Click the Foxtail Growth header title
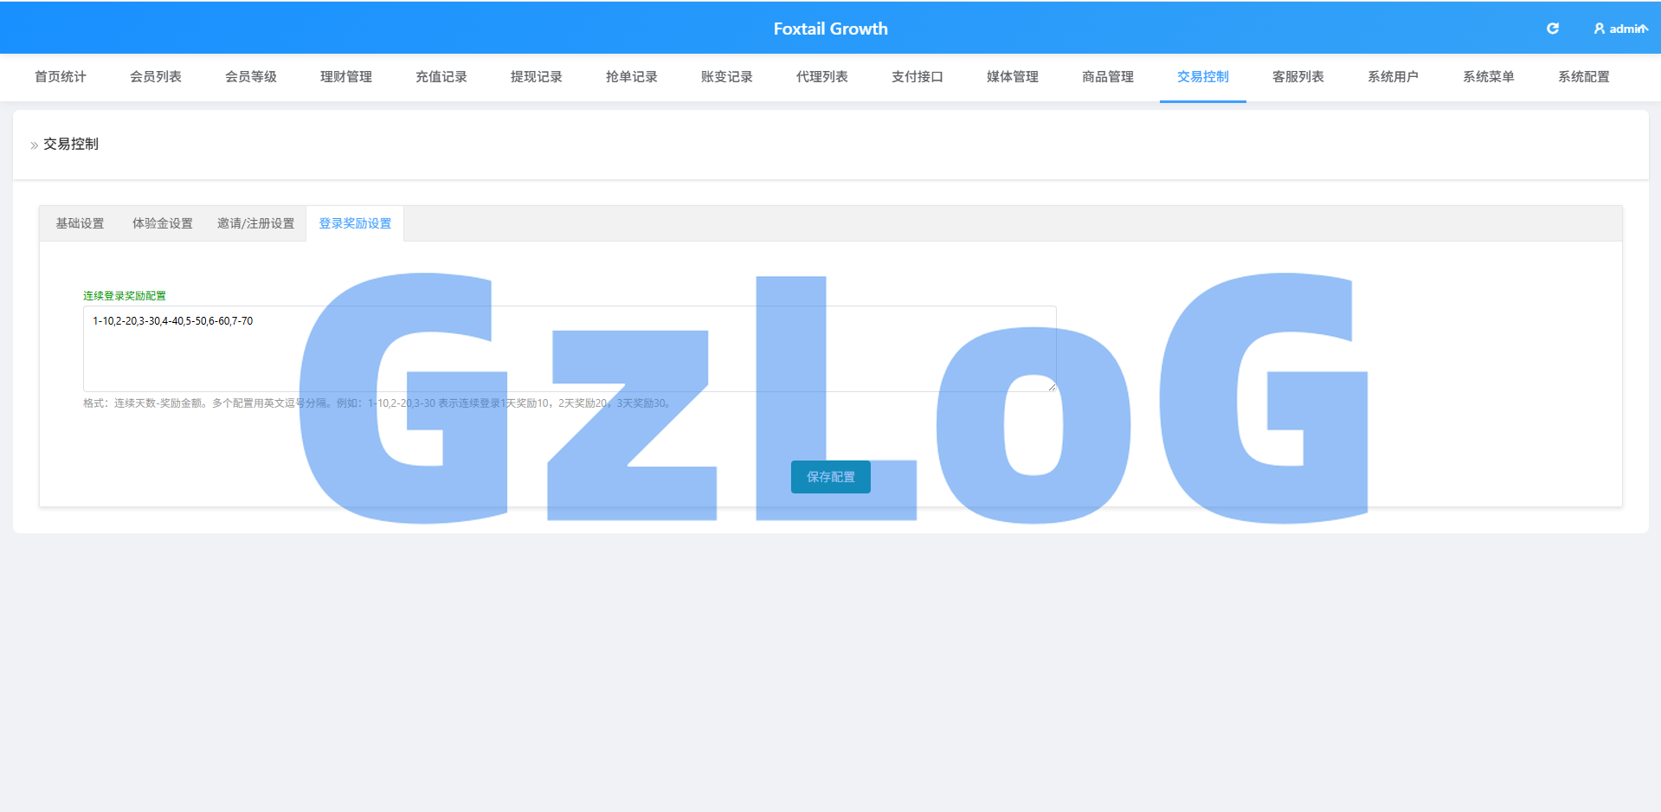 (831, 29)
